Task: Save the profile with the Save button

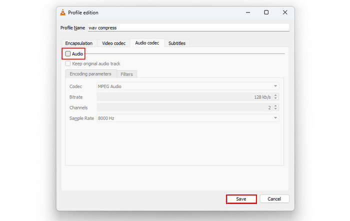Action: click(241, 199)
